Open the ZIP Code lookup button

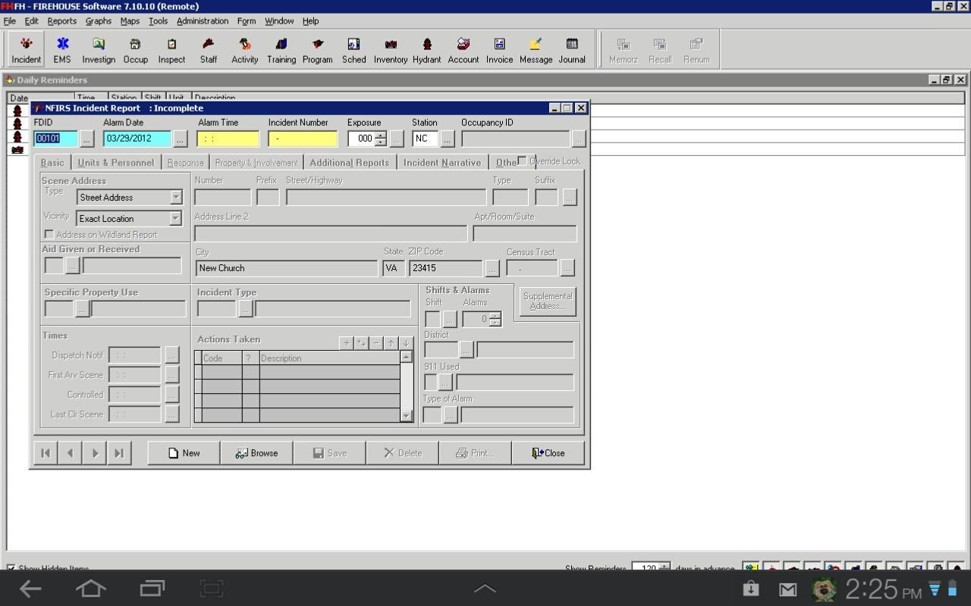[x=492, y=267]
